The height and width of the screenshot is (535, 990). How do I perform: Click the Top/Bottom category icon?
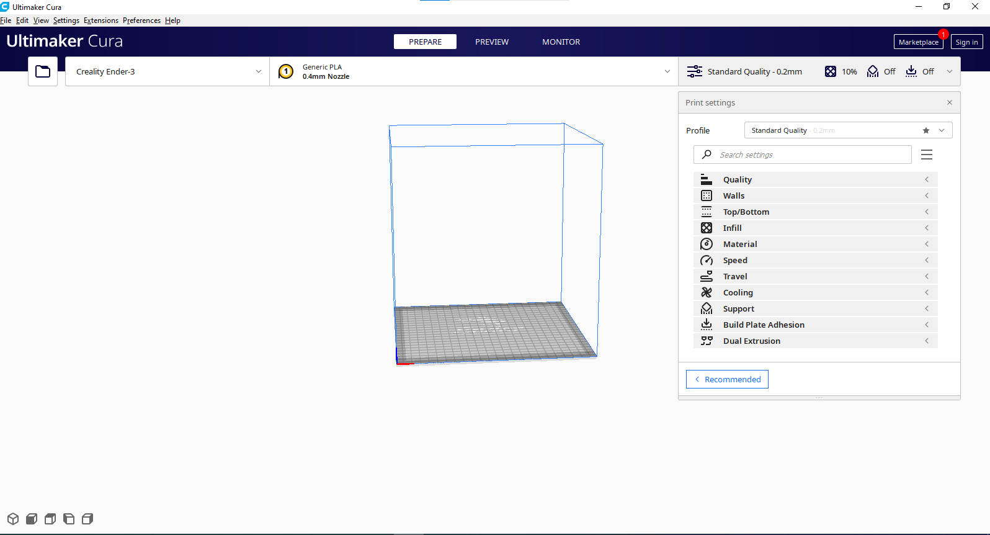point(707,212)
